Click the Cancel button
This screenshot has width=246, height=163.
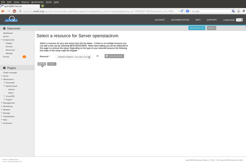[52, 64]
